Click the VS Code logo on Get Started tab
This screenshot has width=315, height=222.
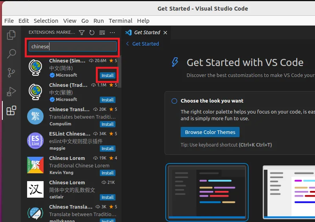(x=128, y=32)
